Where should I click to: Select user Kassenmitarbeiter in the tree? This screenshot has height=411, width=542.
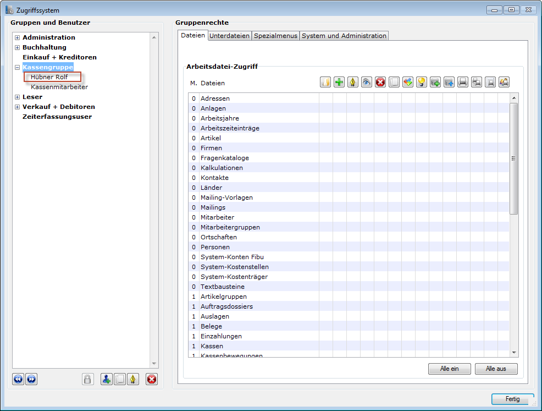[x=59, y=87]
